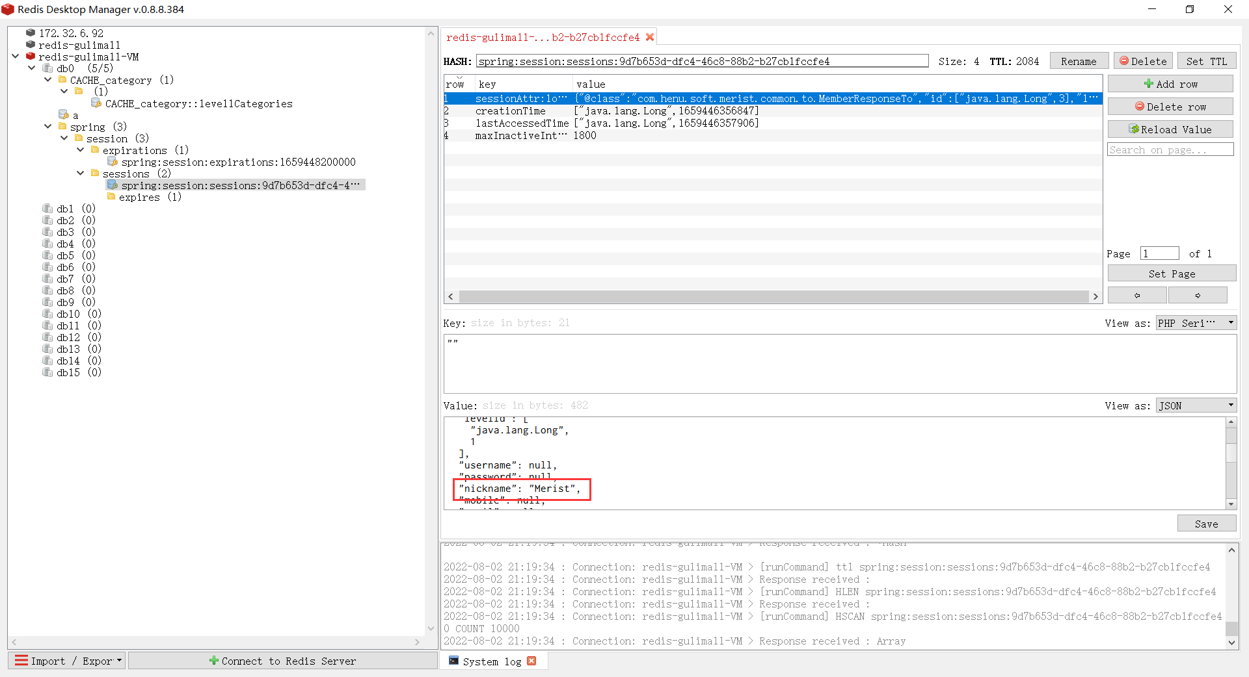Open the System log tab
1249x677 pixels.
(492, 661)
